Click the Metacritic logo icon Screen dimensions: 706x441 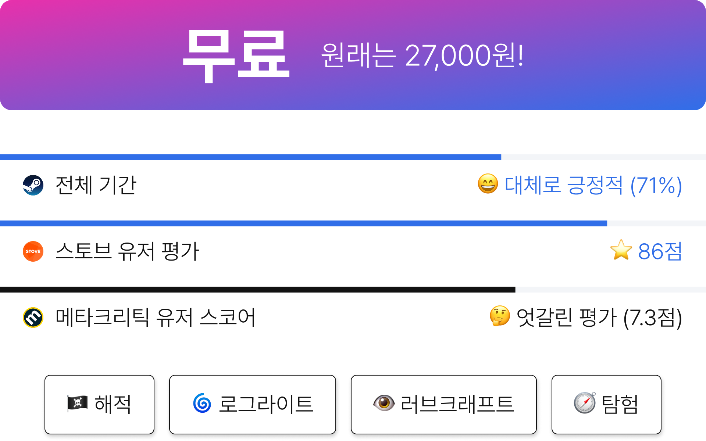[x=33, y=318]
